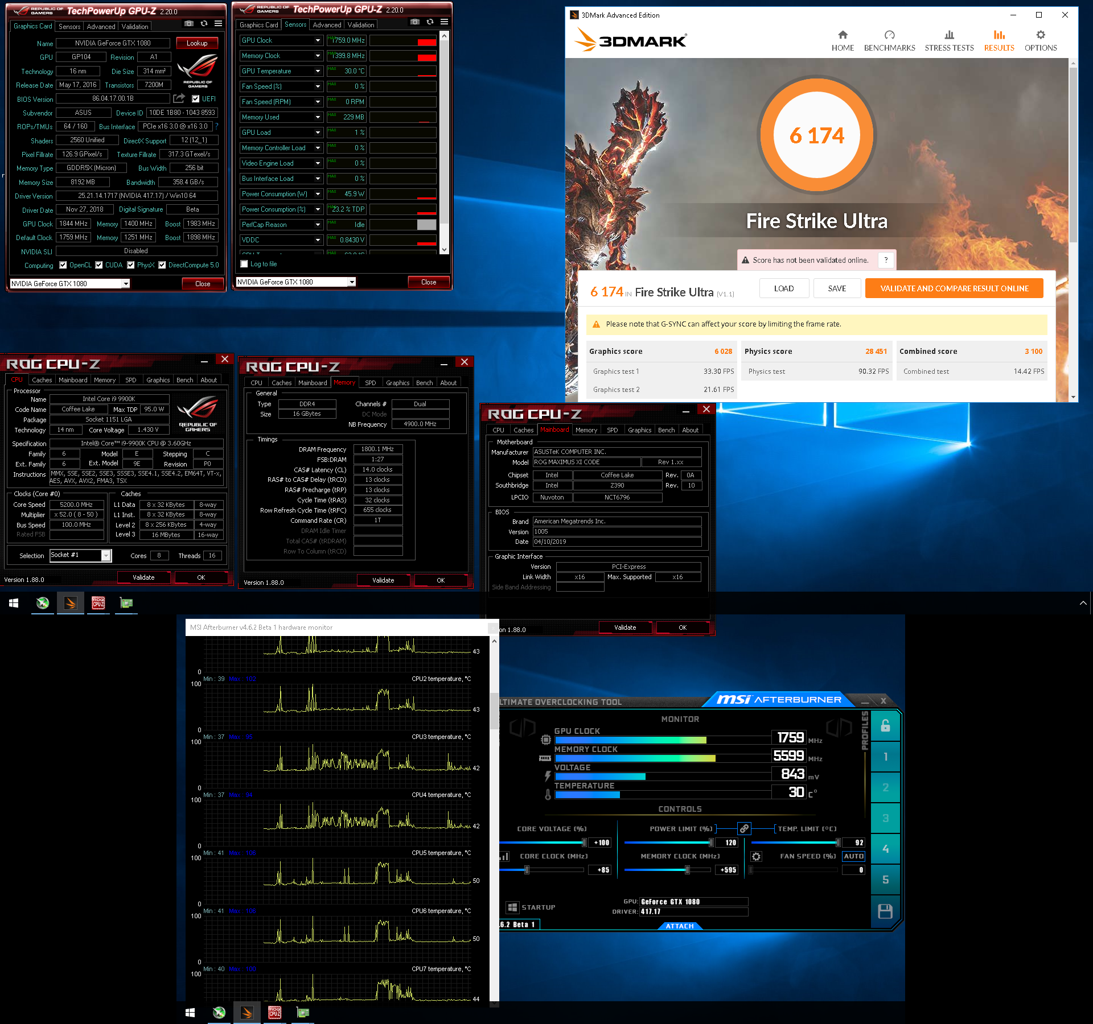Click the refresh icon in GPU-Z Sensors window
This screenshot has width=1093, height=1024.
[430, 22]
